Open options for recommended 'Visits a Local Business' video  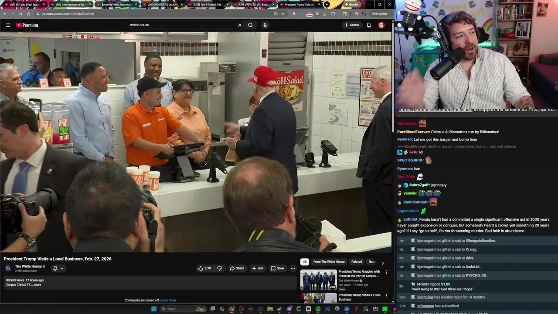(386, 296)
